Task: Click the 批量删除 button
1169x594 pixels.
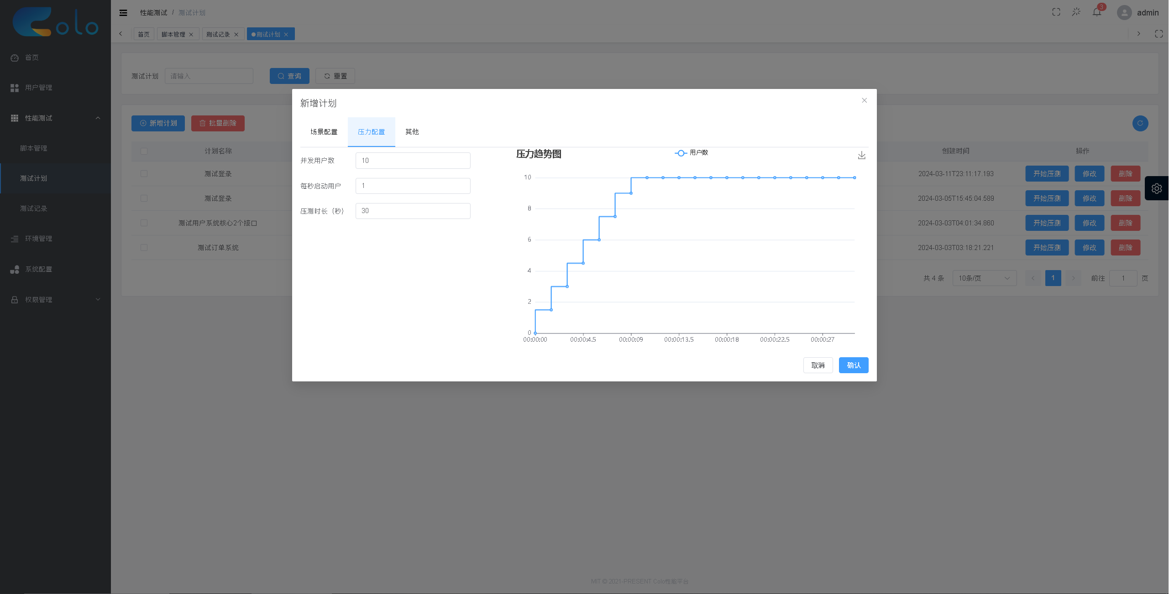Action: pyautogui.click(x=218, y=123)
